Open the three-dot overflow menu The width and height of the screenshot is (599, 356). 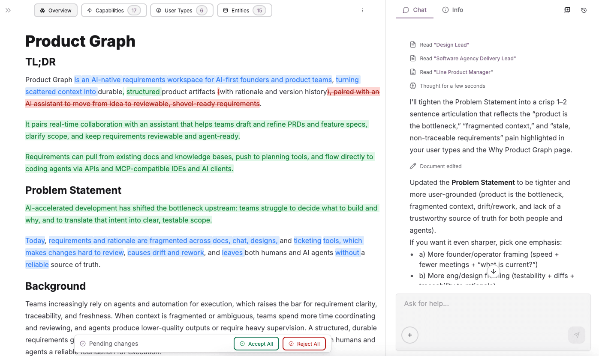[363, 10]
